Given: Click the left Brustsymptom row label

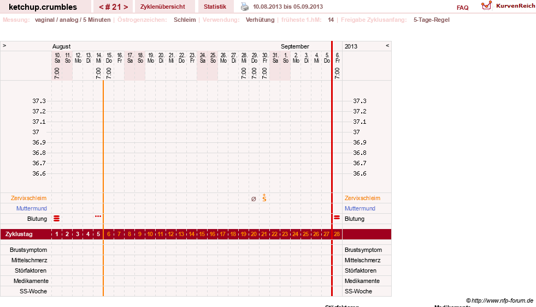Looking at the screenshot, I should tap(28, 250).
